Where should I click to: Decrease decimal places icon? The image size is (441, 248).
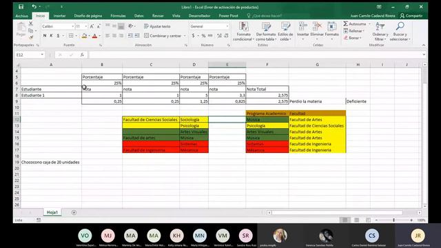coord(226,36)
